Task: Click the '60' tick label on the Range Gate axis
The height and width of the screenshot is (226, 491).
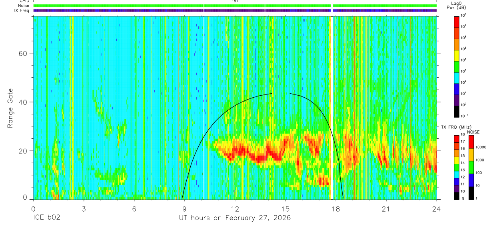Action: click(22, 53)
